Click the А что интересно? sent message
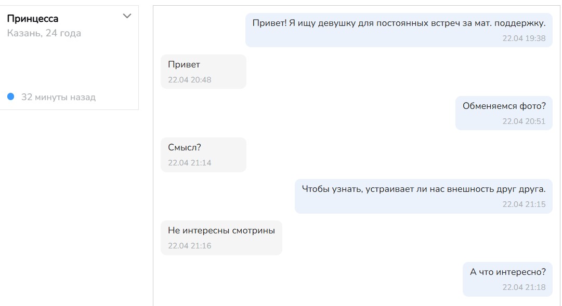562x306 pixels. (507, 279)
